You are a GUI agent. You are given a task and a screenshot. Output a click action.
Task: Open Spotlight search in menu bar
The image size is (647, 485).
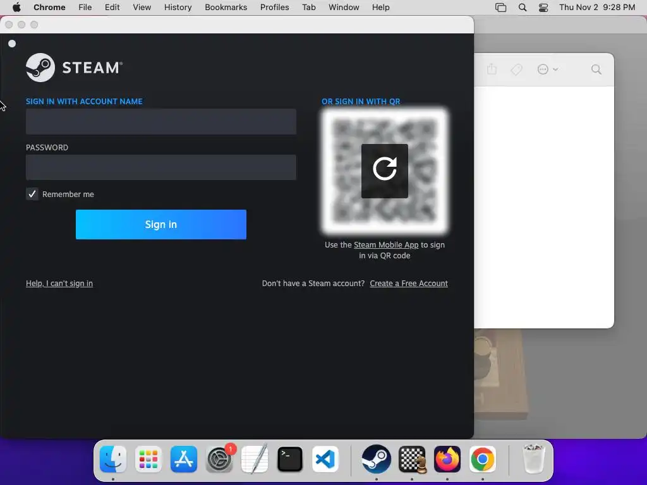[x=523, y=8]
